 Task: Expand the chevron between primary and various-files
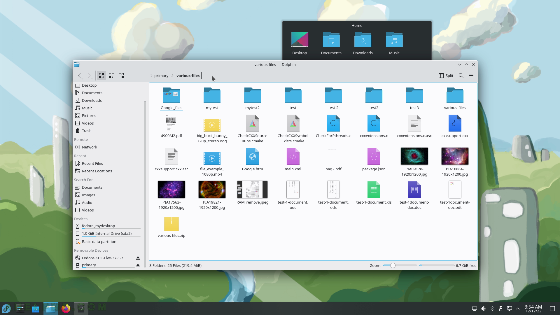click(173, 76)
